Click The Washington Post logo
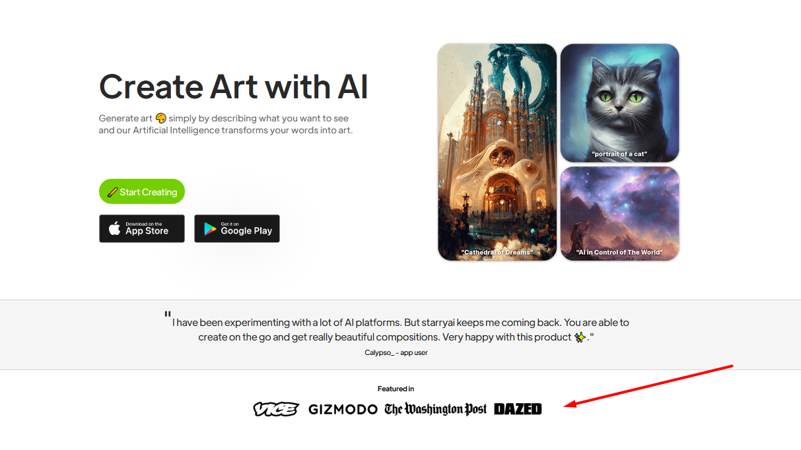This screenshot has height=450, width=801. tap(436, 409)
